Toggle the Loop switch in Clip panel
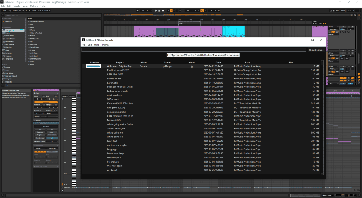This screenshot has height=198, width=362. (46, 102)
